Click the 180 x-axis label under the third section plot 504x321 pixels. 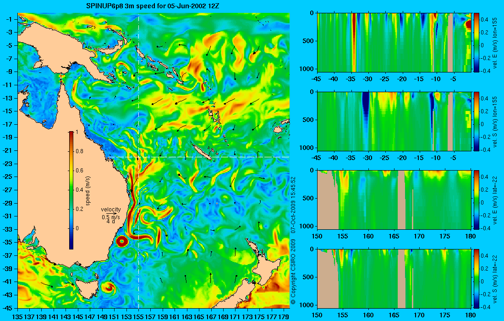point(471,237)
